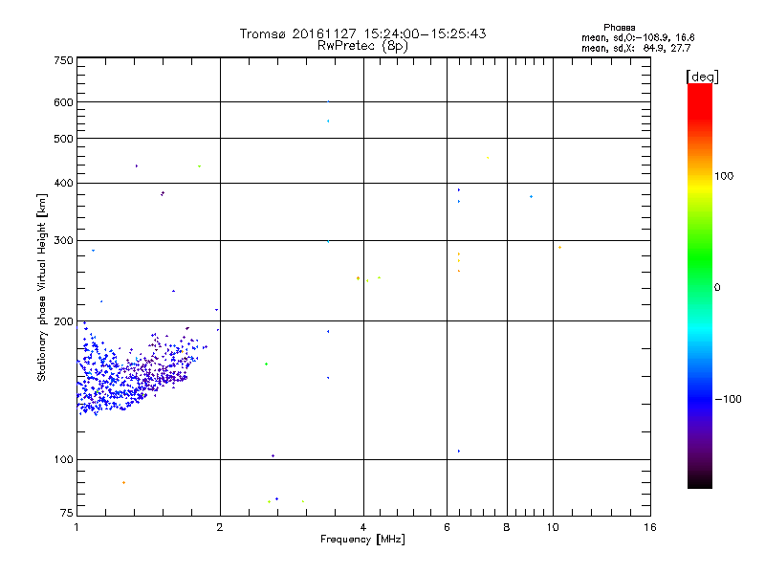Click the x-axis tick label '1'
Viewport: 765px width, 574px height.
(x=76, y=527)
